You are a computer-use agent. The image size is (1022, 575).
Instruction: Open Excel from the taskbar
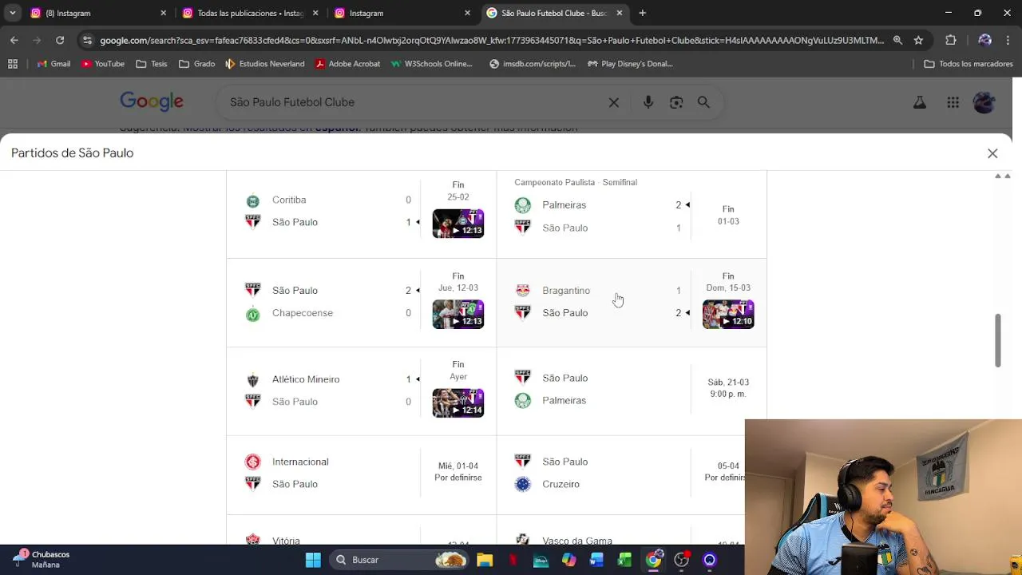[624, 560]
